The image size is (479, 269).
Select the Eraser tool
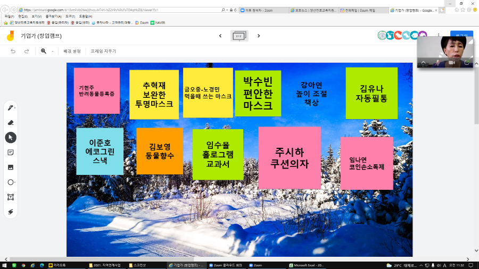pos(11,123)
